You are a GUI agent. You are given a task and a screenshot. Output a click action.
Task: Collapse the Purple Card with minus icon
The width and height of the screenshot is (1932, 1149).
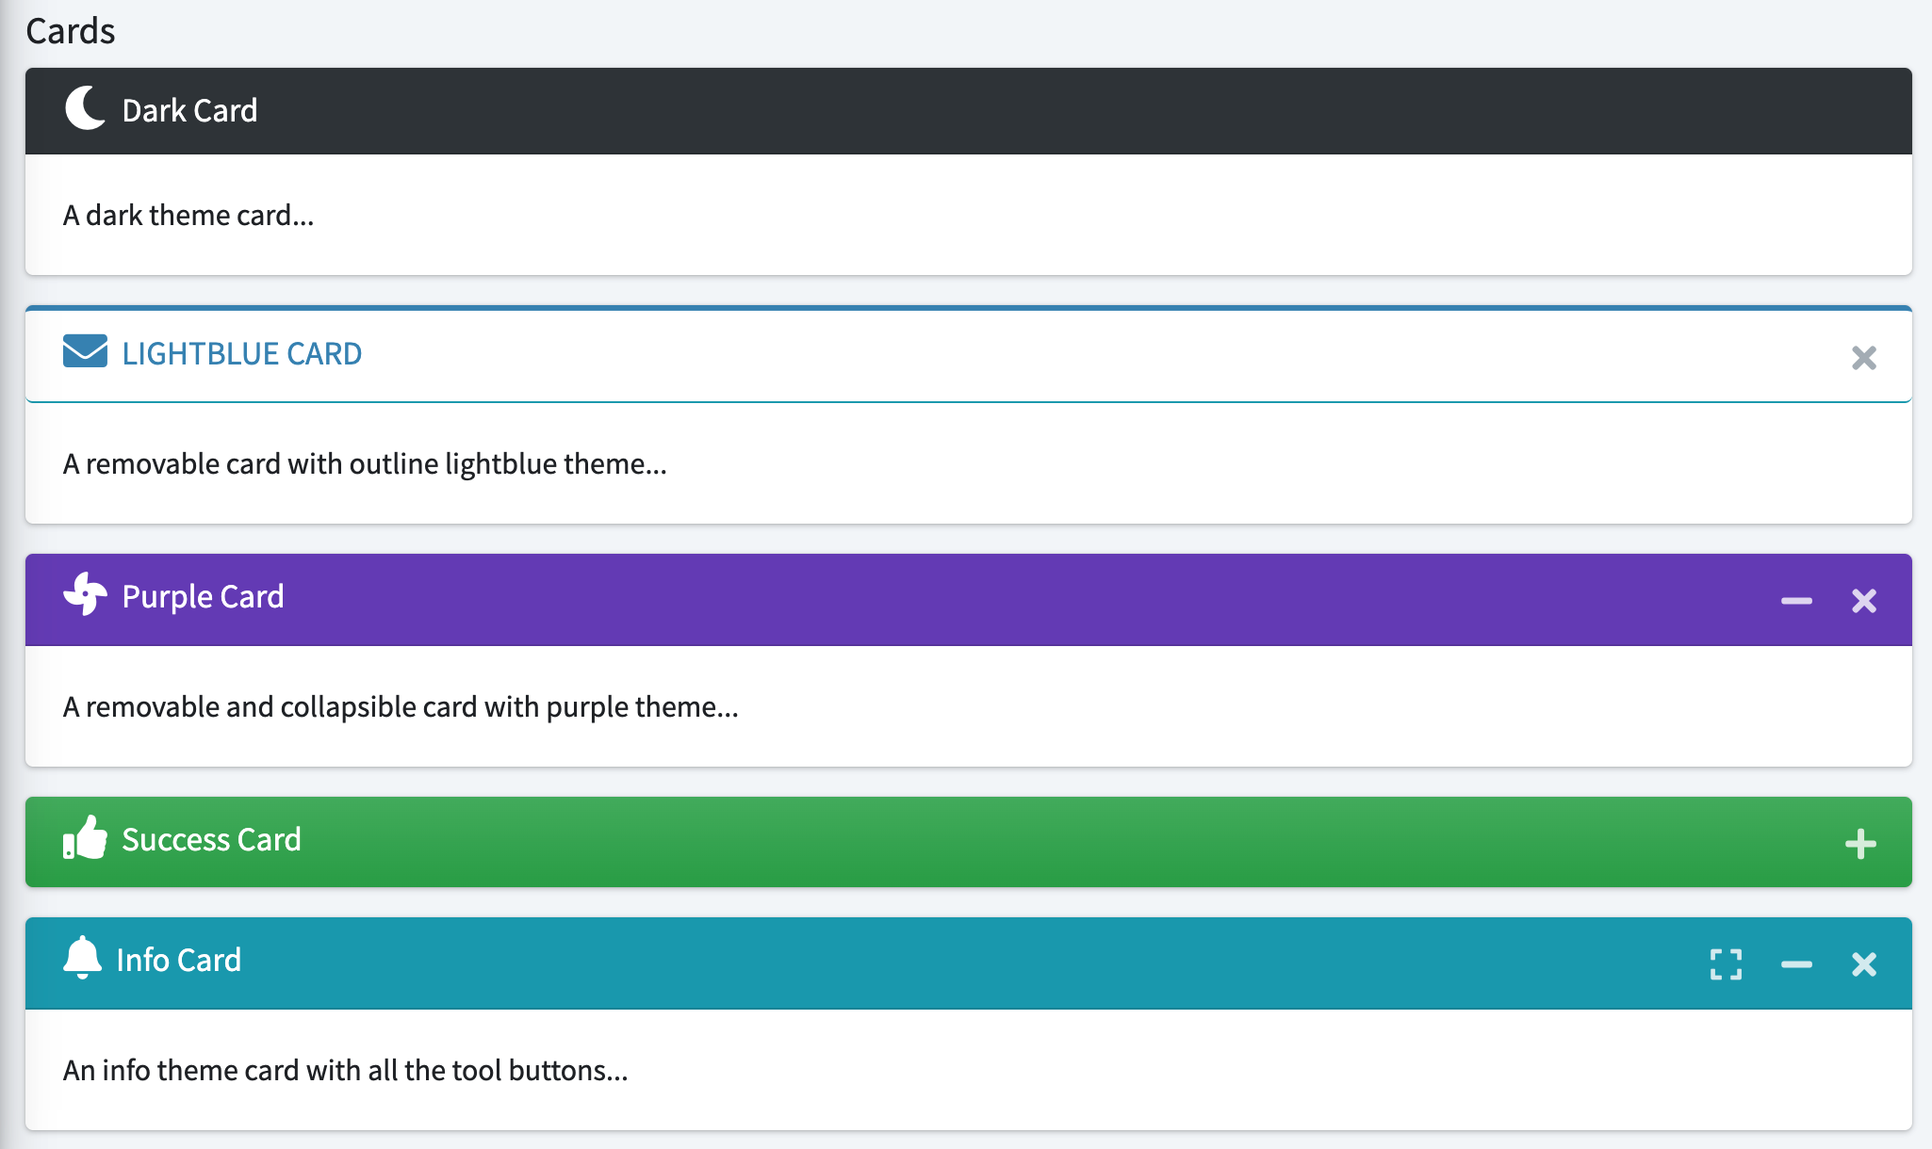coord(1796,601)
